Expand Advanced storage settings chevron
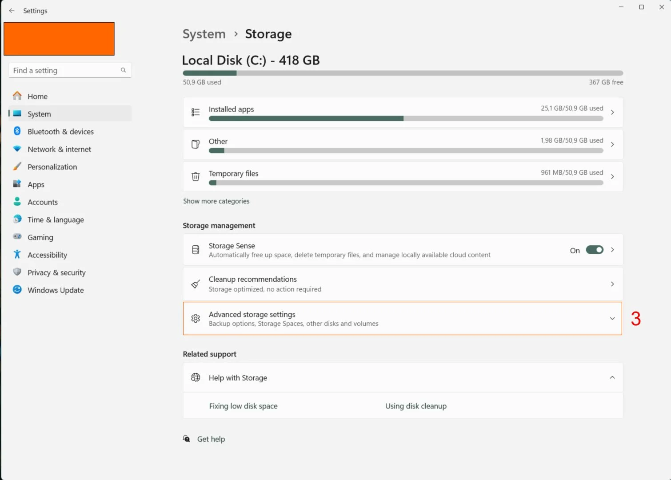671x480 pixels. [x=612, y=318]
